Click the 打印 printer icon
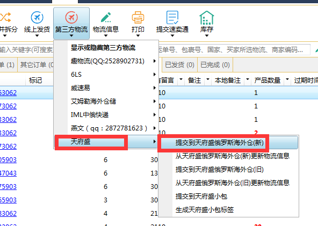 click(x=138, y=17)
